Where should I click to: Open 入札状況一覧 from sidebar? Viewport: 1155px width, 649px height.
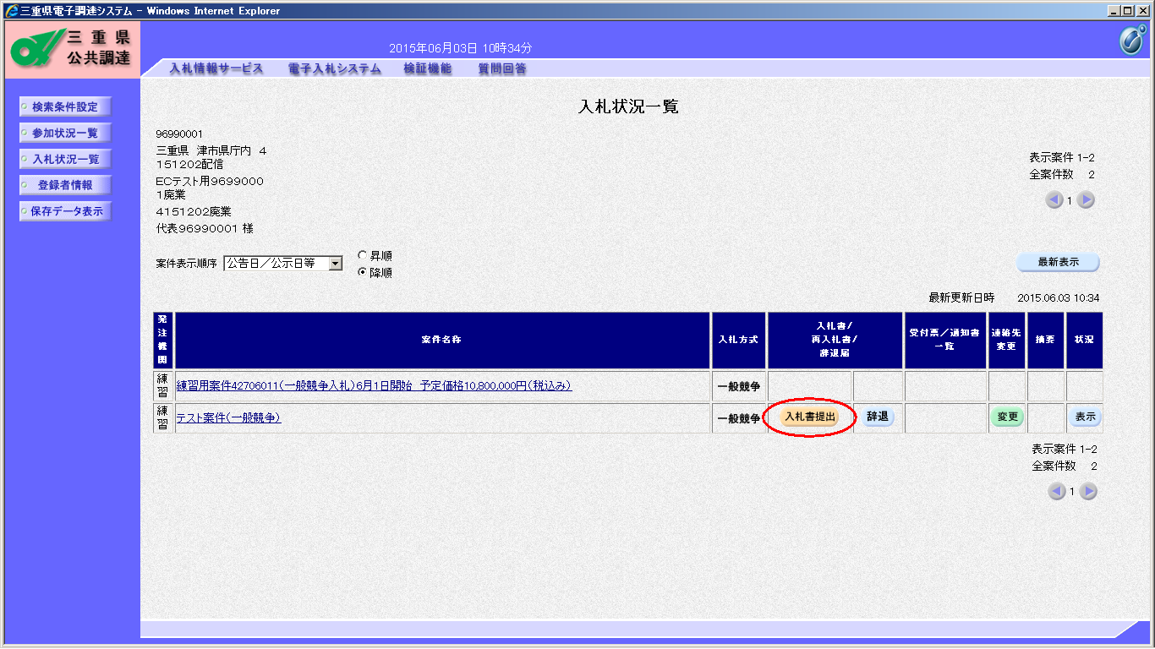coord(65,160)
